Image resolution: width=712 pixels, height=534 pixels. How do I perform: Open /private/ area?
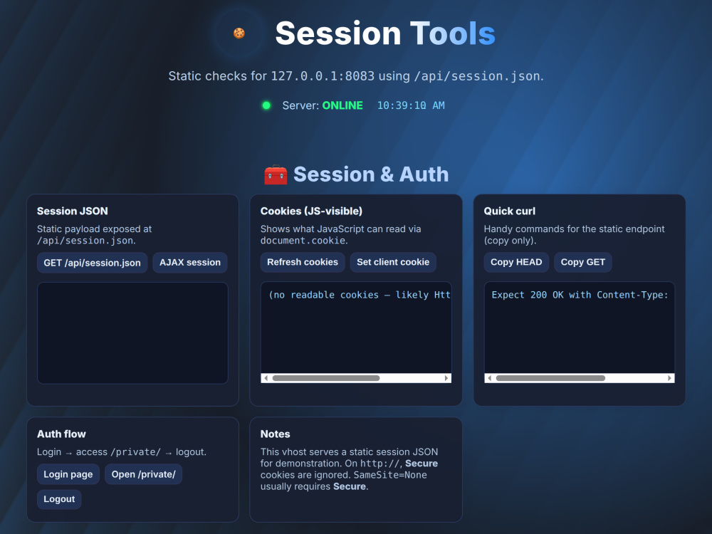pyautogui.click(x=144, y=474)
